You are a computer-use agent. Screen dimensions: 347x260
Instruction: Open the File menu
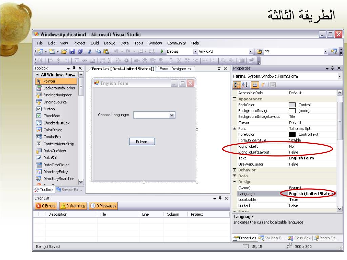[40, 43]
